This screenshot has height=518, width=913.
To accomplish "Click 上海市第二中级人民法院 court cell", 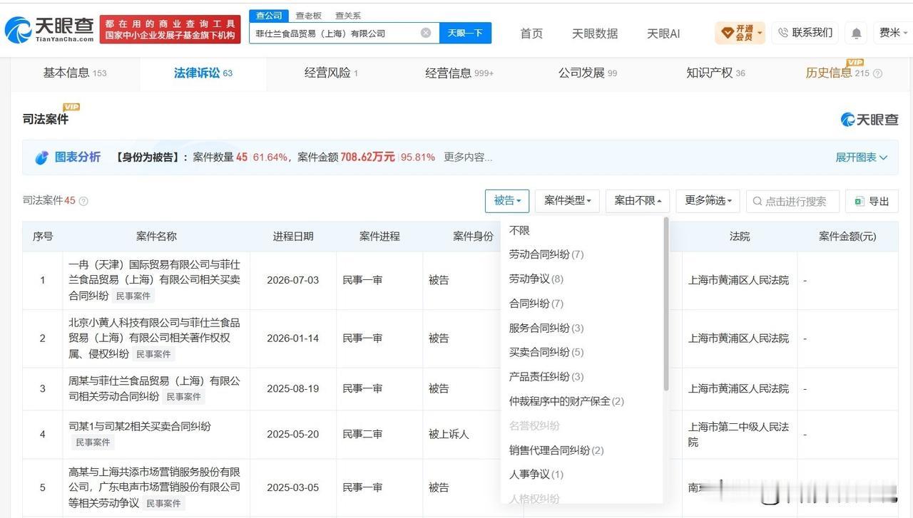I will pos(739,434).
